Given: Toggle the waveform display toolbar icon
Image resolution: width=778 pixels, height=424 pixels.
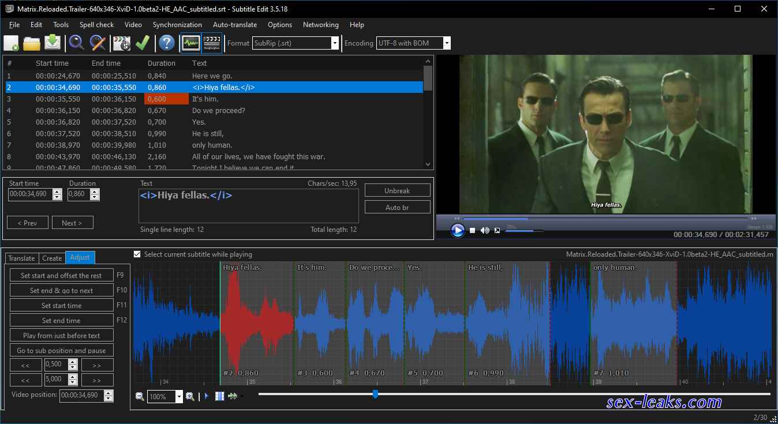Looking at the screenshot, I should coord(190,43).
